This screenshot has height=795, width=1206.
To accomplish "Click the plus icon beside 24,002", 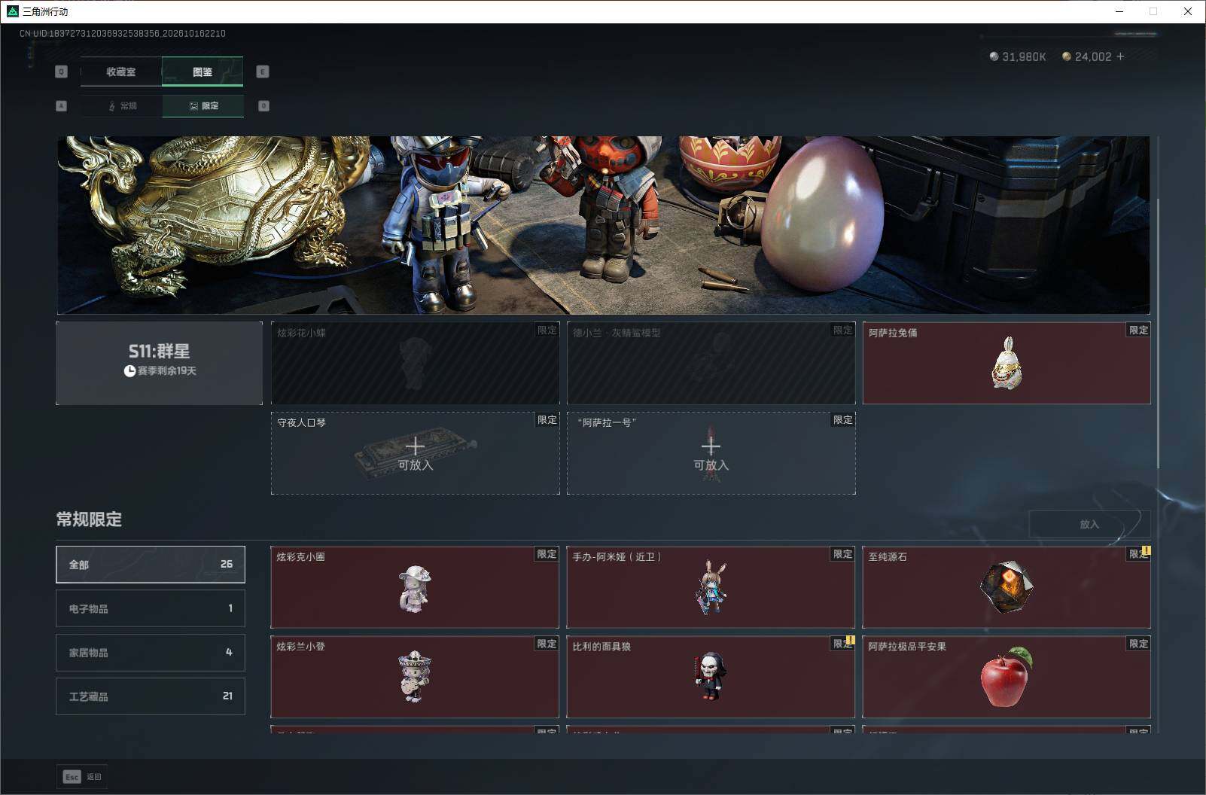I will click(1120, 56).
